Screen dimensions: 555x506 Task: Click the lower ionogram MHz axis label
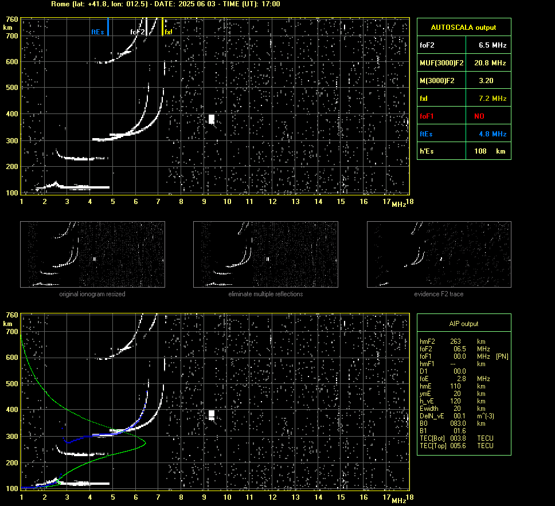(x=399, y=500)
